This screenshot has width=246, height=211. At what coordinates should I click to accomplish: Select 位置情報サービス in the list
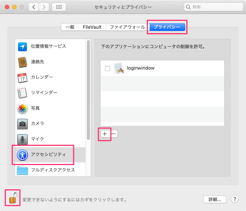pos(50,47)
